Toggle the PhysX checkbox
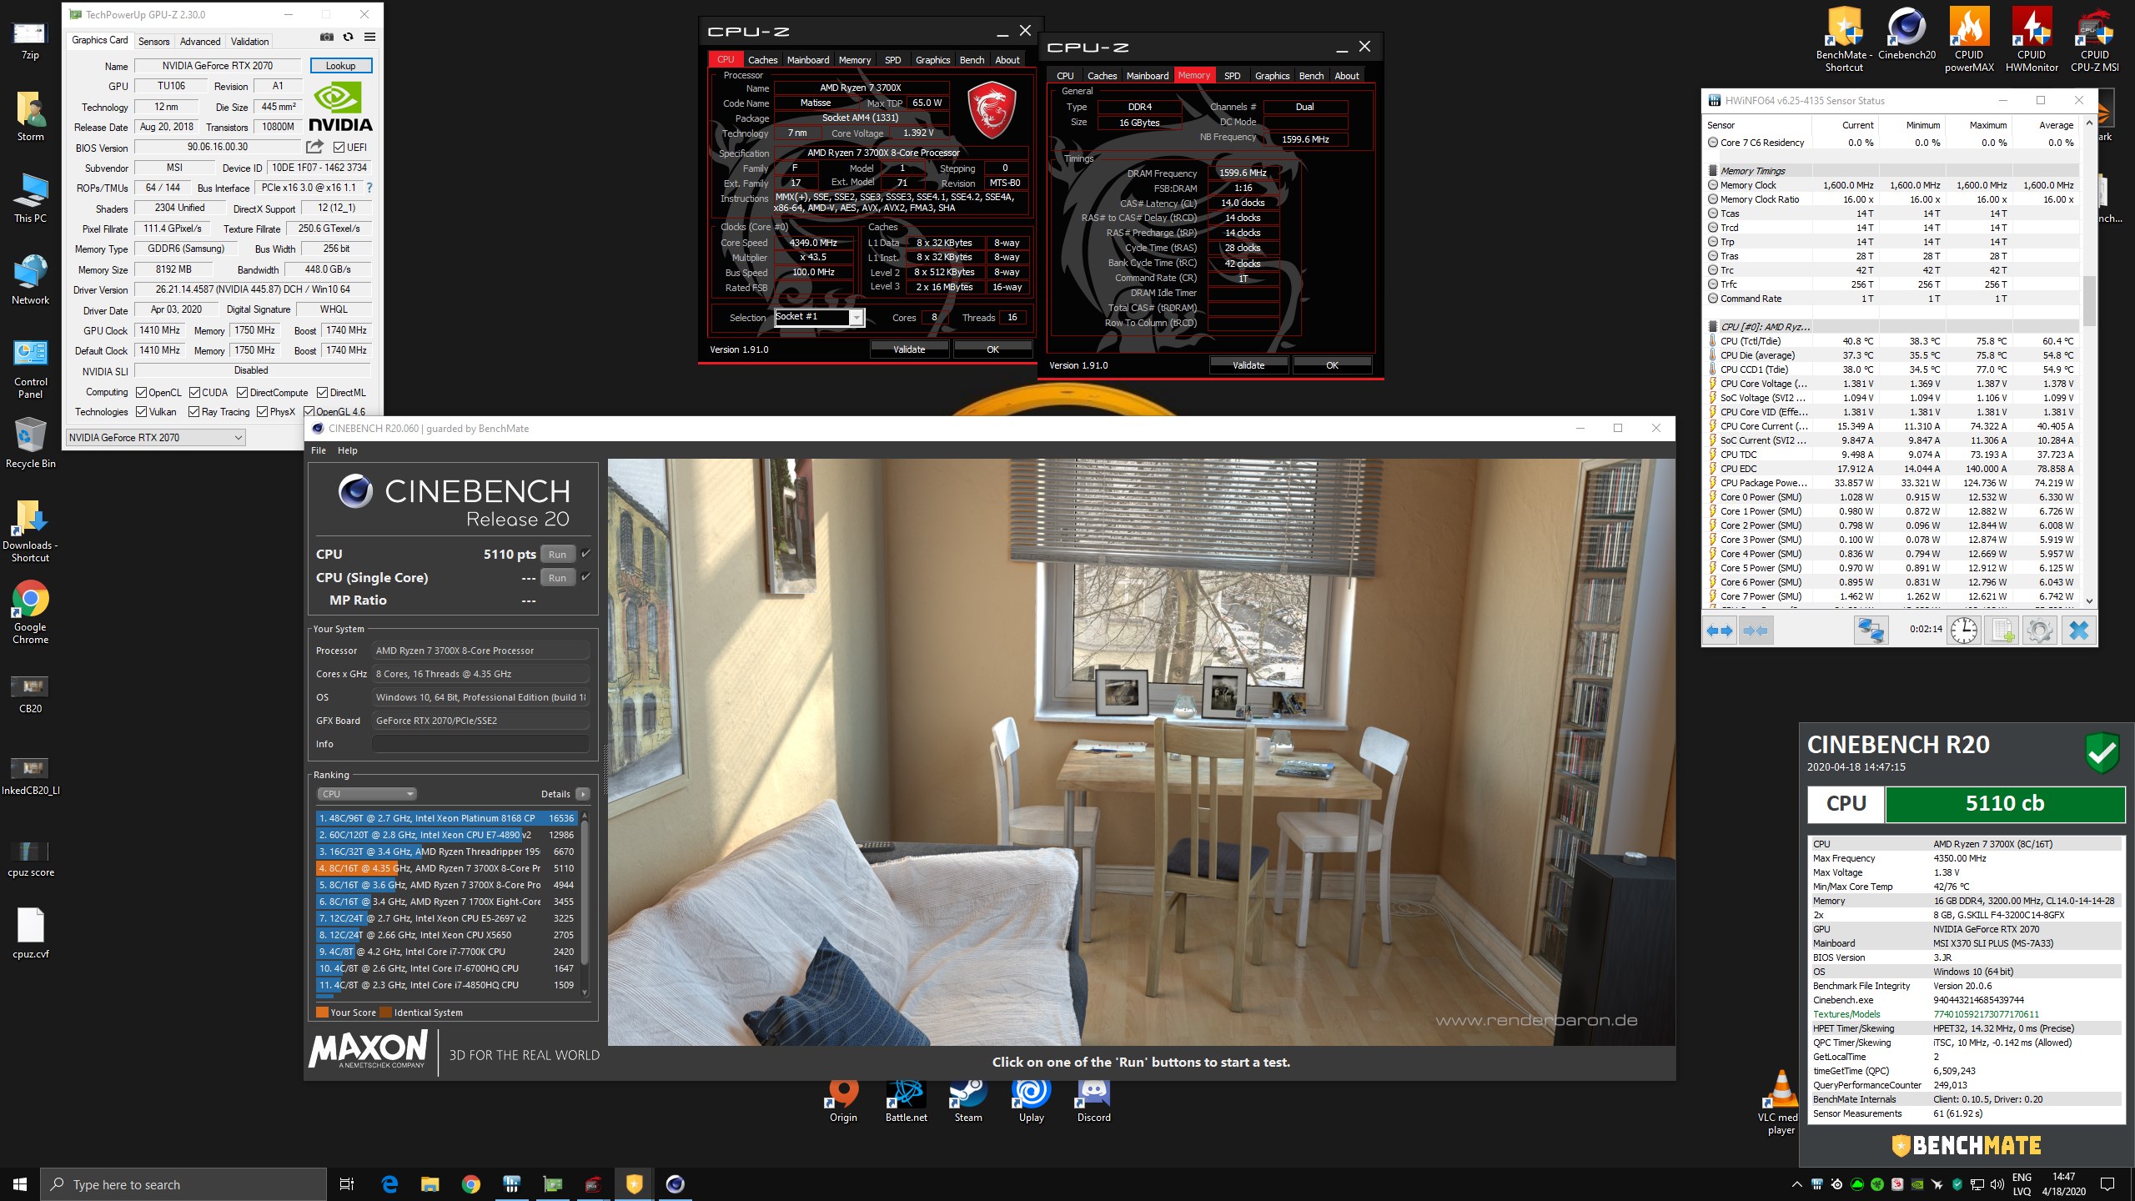This screenshot has width=2135, height=1201. click(x=263, y=412)
